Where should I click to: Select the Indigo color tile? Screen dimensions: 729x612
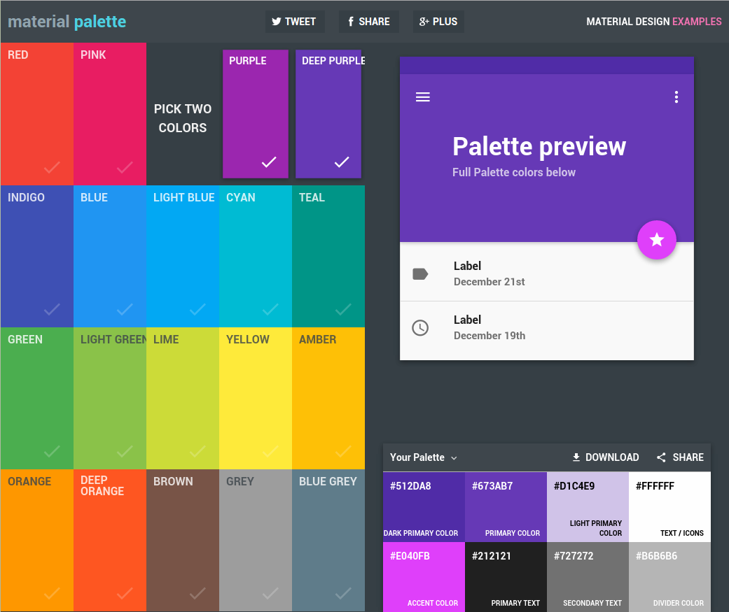click(x=36, y=256)
